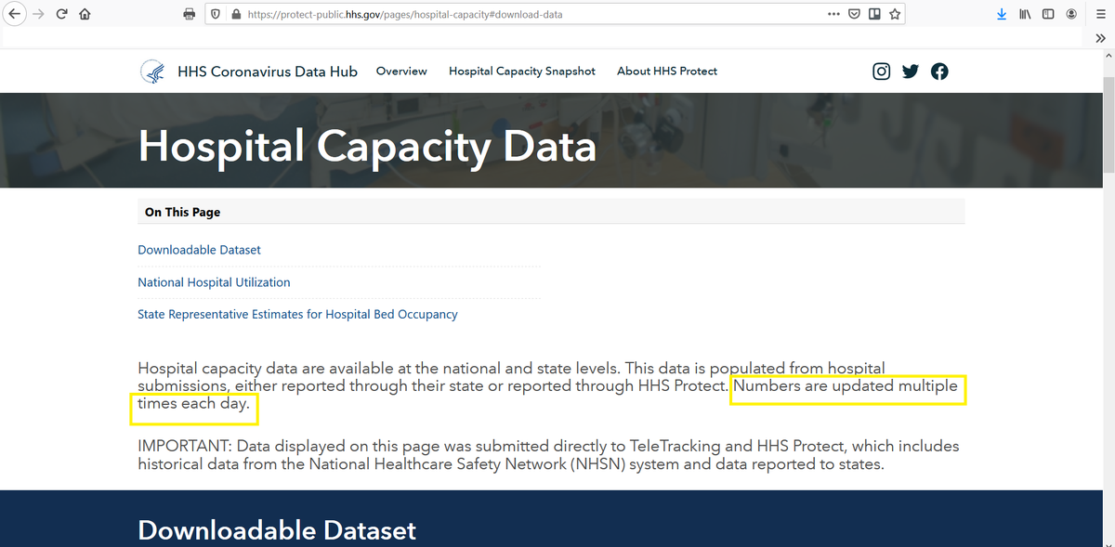Expand the toolbar overflow chevron
Viewport: 1115px width, 547px height.
point(1101,38)
